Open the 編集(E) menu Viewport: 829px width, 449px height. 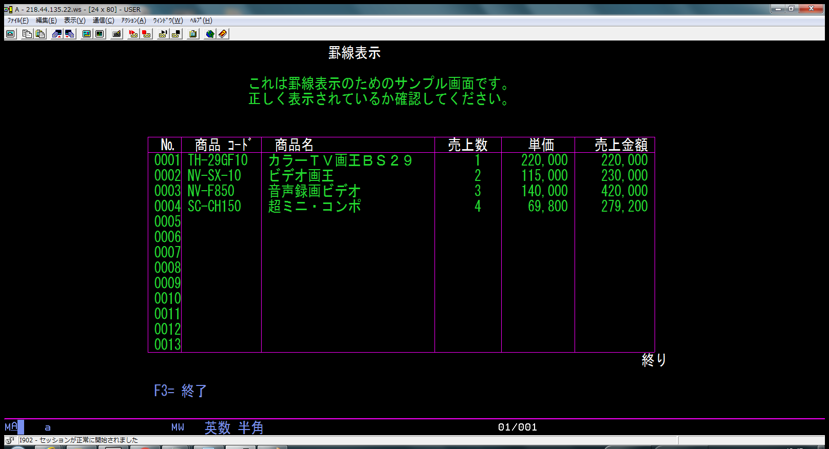point(46,21)
